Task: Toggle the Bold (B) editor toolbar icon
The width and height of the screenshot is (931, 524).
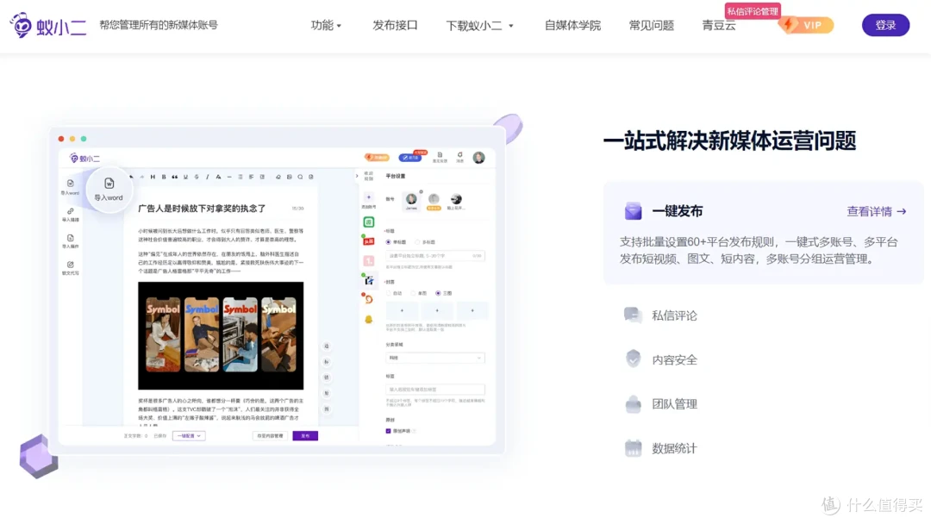Action: 164,177
